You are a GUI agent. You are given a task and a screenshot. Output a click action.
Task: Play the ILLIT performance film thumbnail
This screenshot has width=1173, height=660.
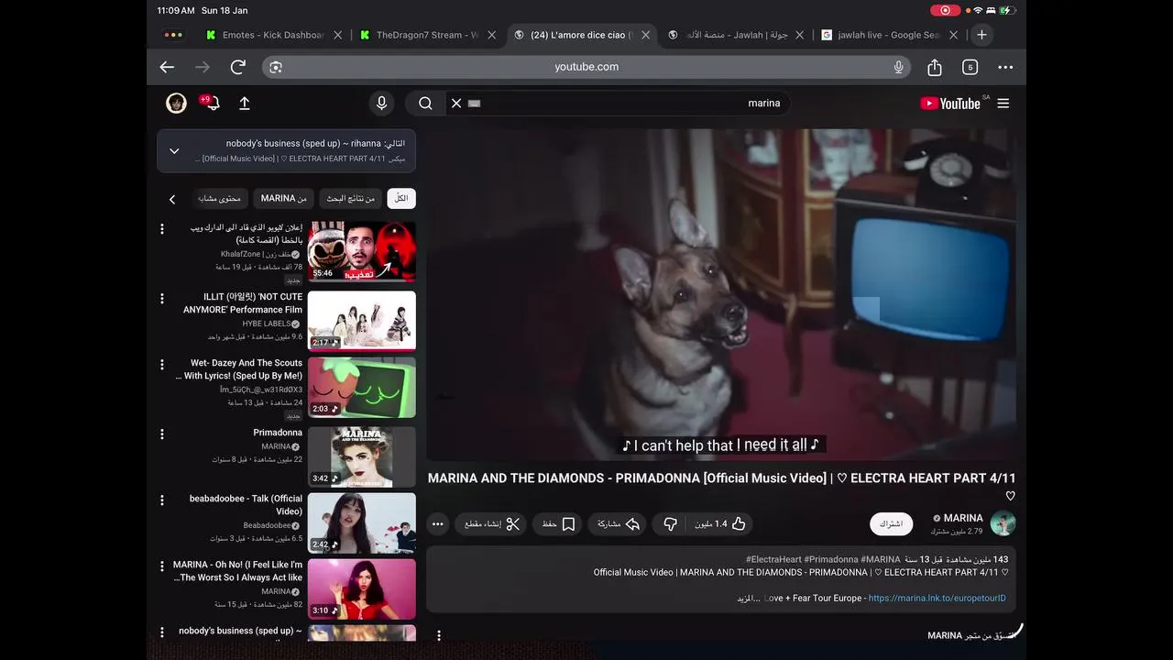click(362, 321)
